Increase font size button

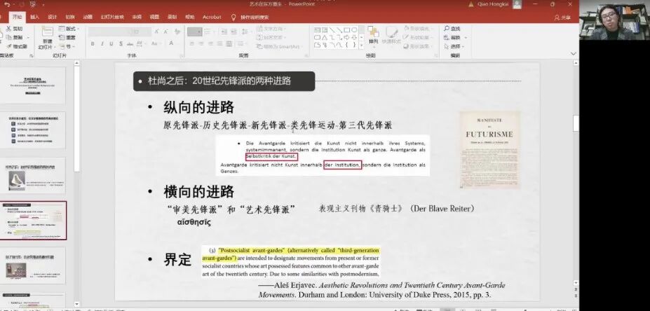click(156, 32)
